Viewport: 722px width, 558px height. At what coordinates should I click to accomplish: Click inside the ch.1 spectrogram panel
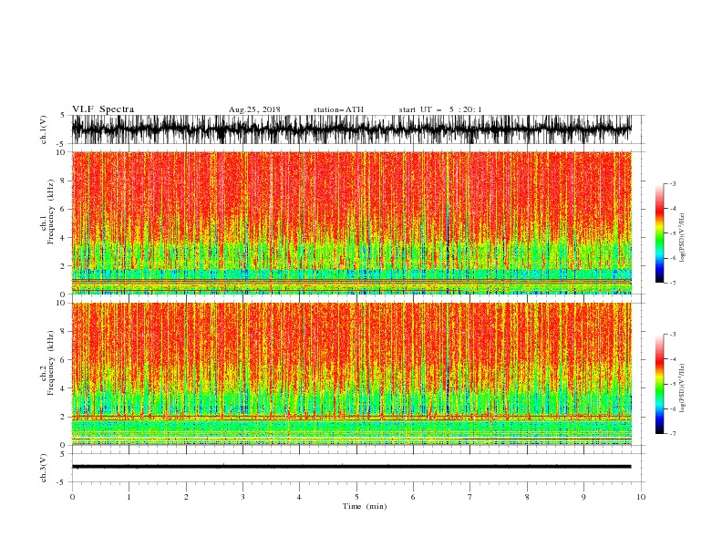pyautogui.click(x=351, y=222)
